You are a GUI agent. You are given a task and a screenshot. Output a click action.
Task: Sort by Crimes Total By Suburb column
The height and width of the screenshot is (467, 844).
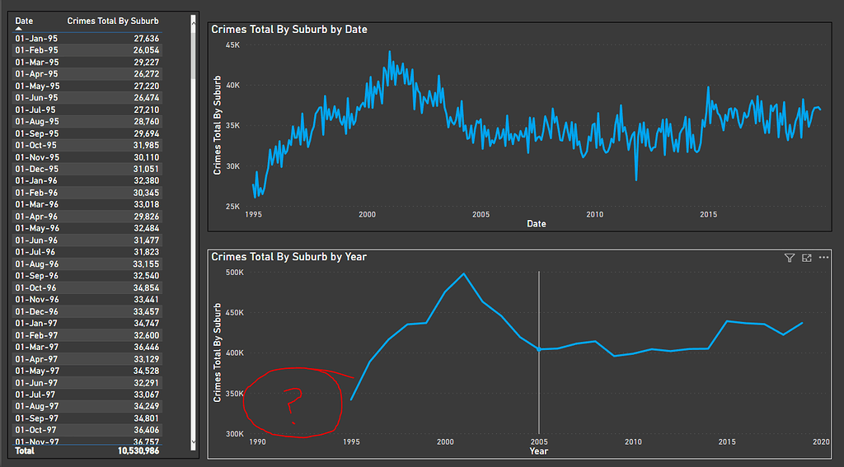click(x=113, y=21)
